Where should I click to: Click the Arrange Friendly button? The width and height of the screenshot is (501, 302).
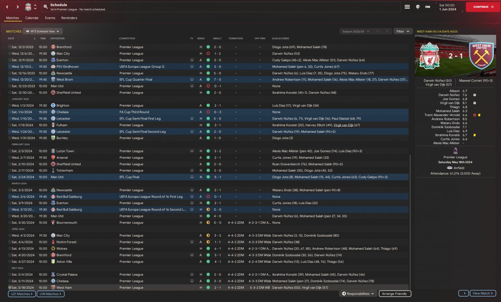(x=395, y=294)
